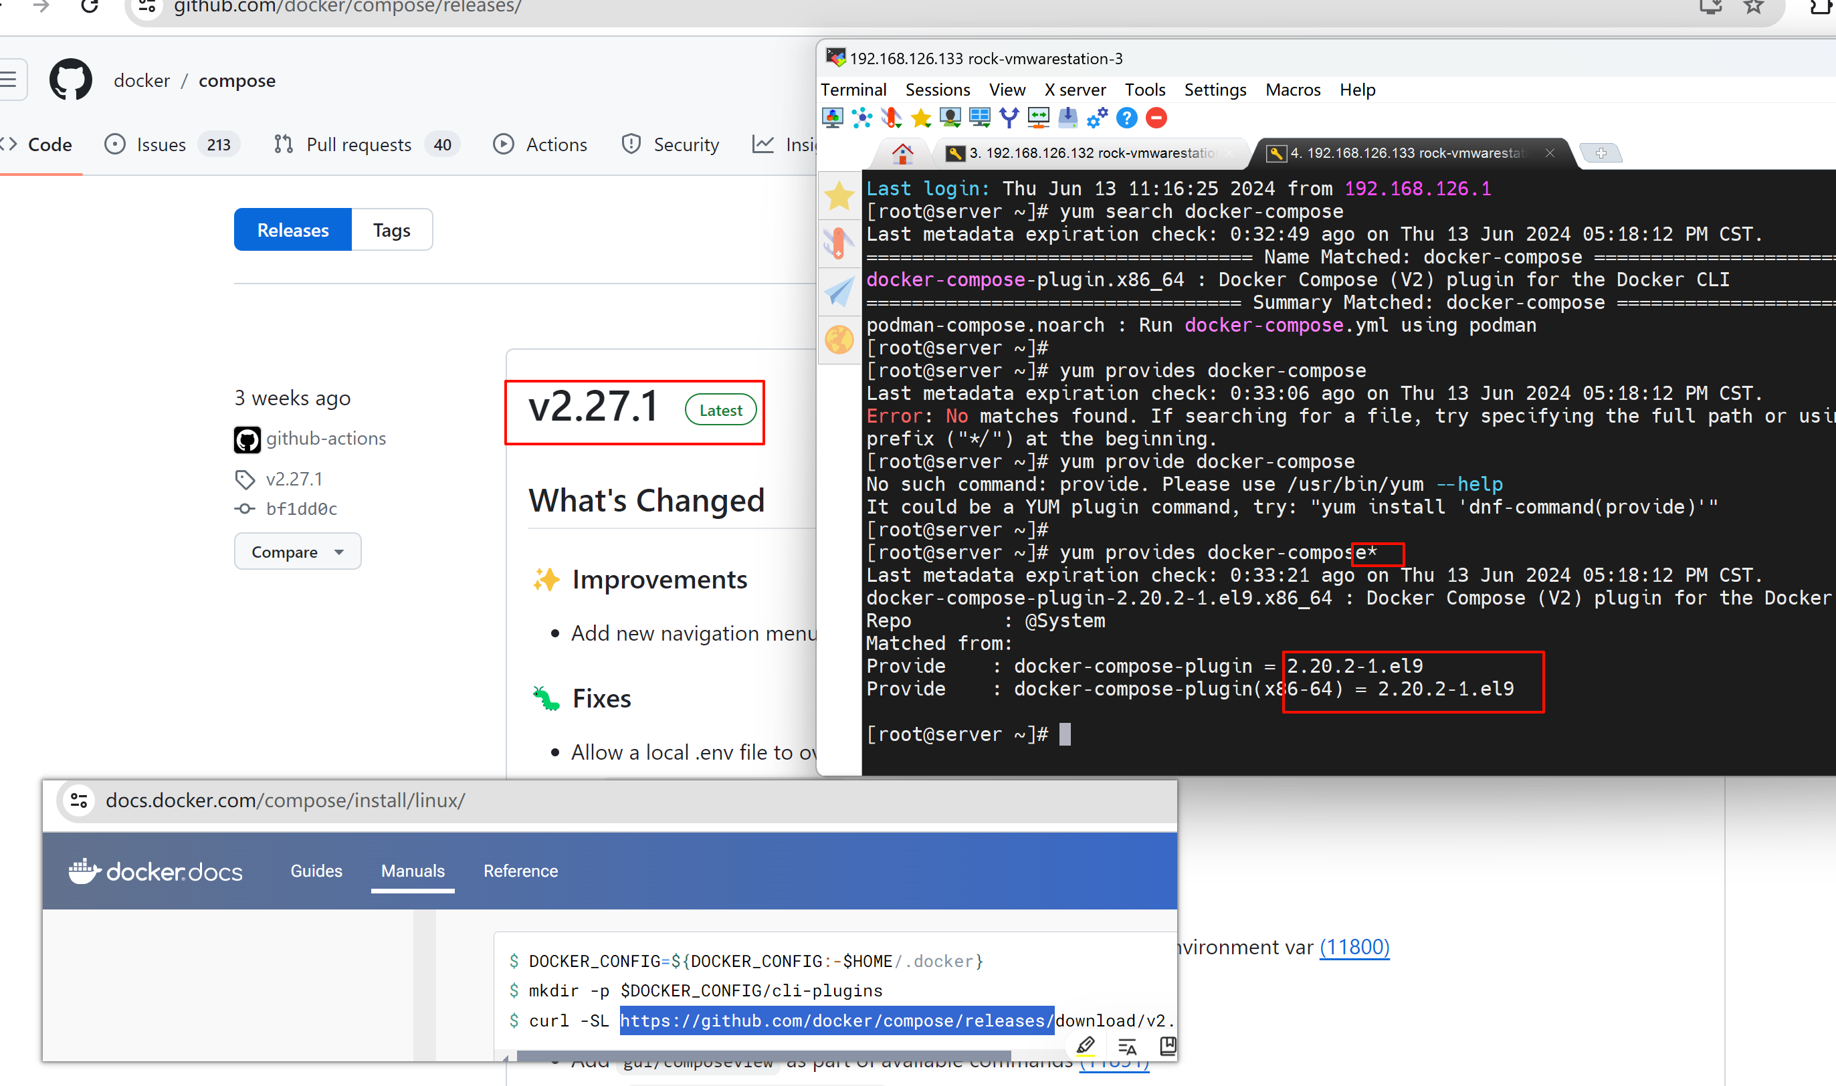Open the Pull requests tab

coord(358,145)
